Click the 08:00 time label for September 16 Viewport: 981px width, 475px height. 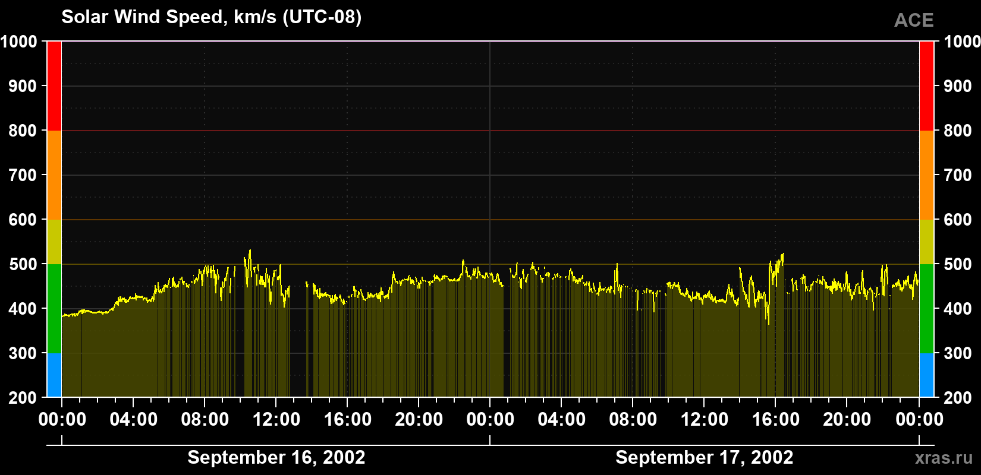click(x=205, y=419)
